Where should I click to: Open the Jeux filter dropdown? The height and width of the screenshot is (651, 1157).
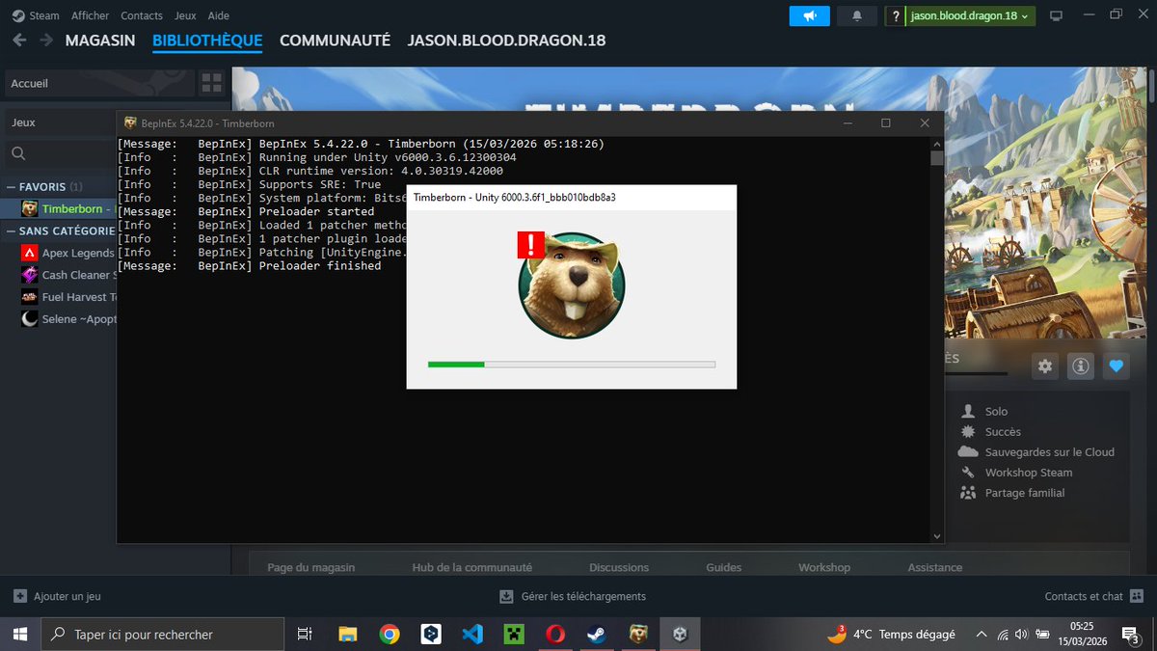[x=61, y=122]
